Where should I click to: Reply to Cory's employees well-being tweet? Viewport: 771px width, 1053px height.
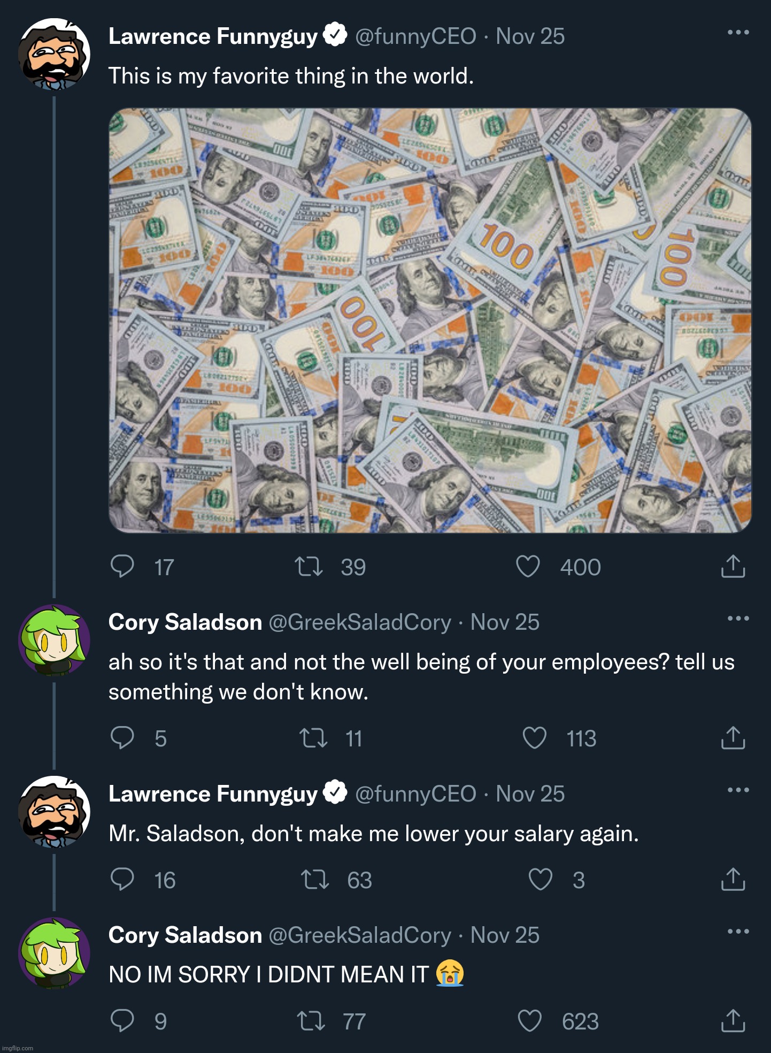tap(122, 738)
